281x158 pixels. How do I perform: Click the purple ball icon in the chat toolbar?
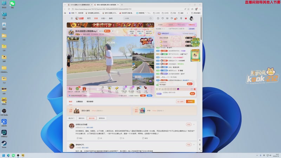pos(178,89)
